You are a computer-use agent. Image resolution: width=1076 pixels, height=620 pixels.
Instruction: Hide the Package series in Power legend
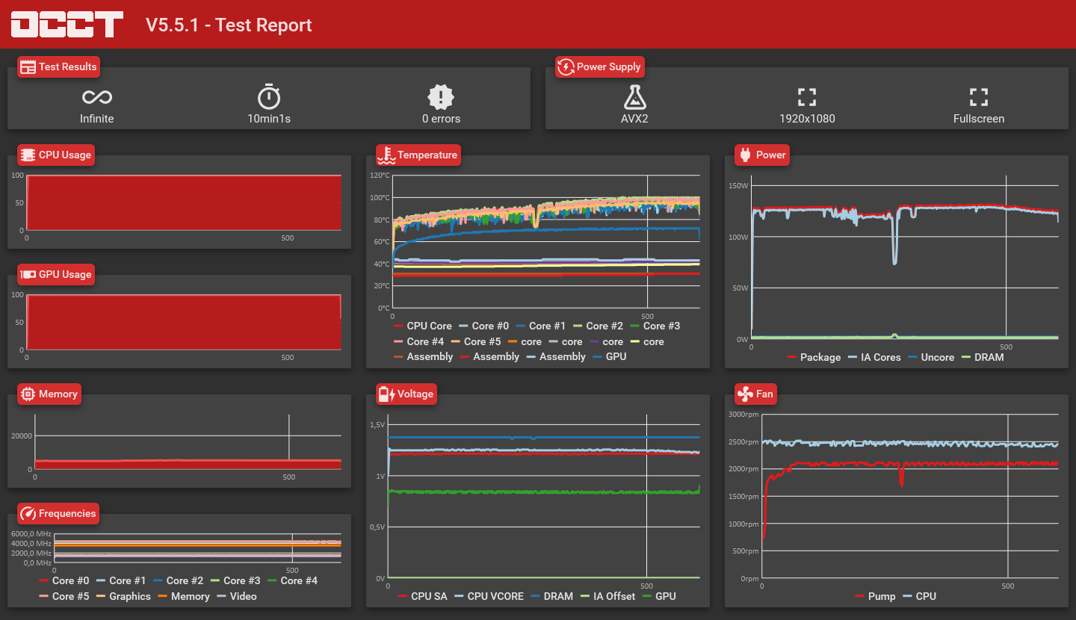click(814, 357)
